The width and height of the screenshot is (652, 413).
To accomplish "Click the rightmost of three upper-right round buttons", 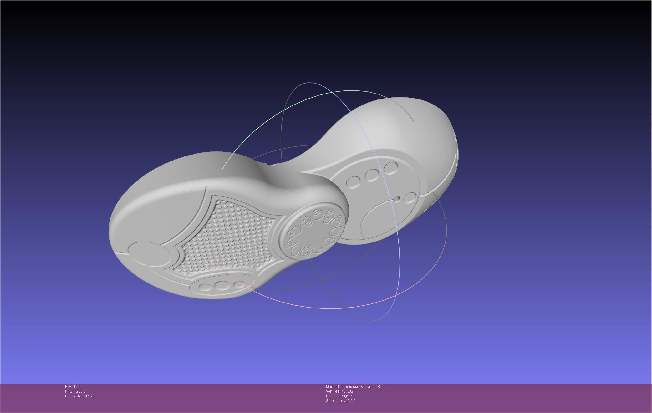I will tap(390, 168).
